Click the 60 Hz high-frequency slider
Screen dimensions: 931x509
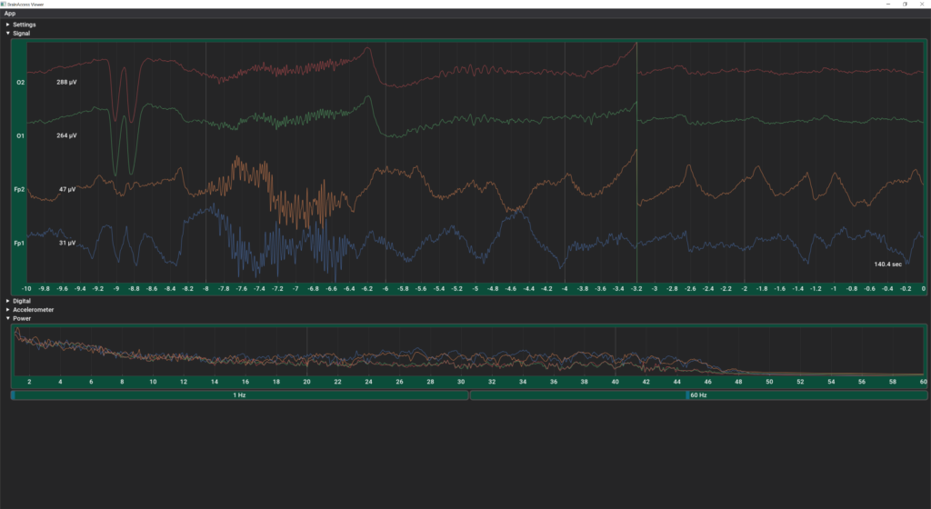click(698, 395)
